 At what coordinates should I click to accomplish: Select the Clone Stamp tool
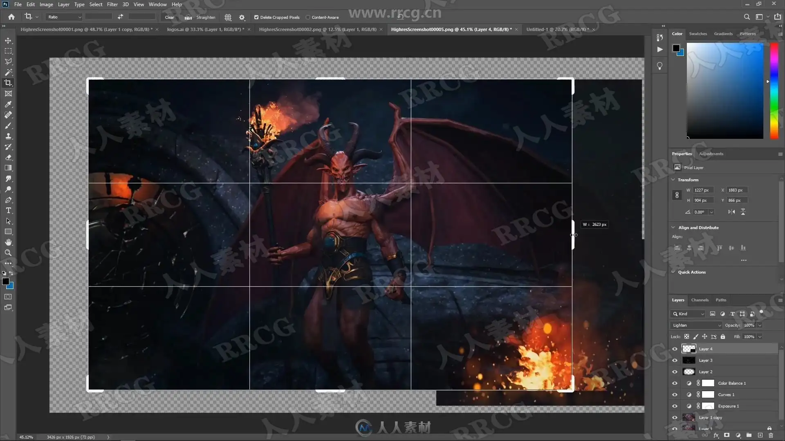pos(8,136)
